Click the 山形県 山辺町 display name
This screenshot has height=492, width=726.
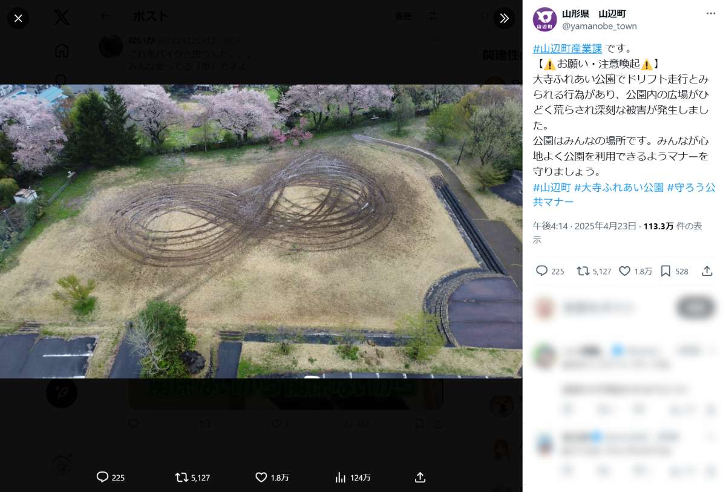(x=594, y=13)
